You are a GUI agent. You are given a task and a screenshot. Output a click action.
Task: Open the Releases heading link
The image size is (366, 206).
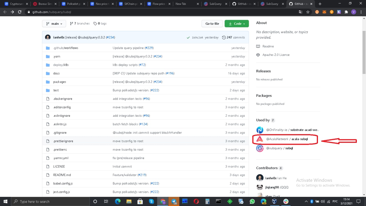click(x=263, y=71)
